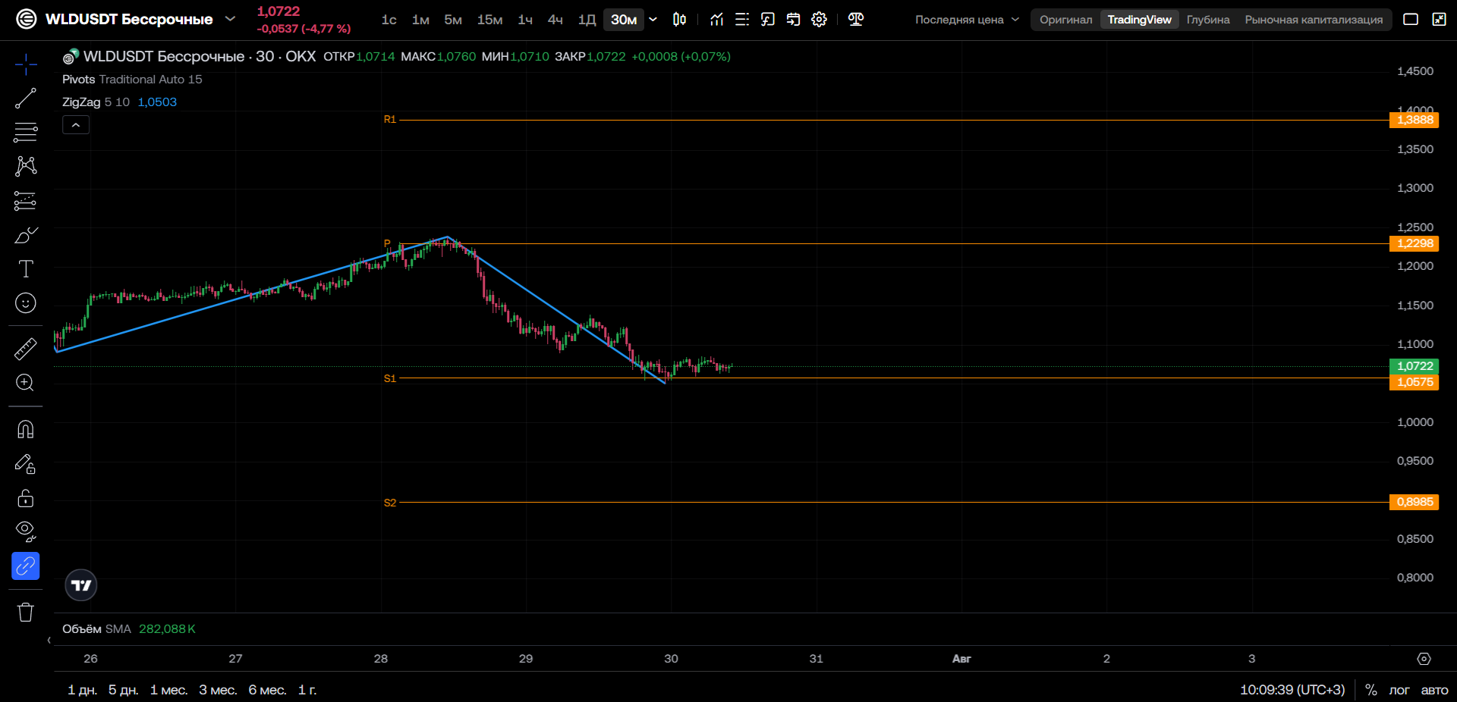Select the 1м timeframe
This screenshot has height=702, width=1457.
coord(421,20)
